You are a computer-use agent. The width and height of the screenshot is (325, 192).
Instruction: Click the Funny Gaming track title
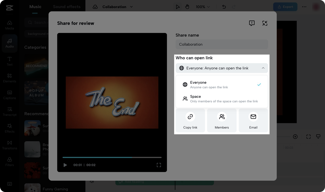coord(55,189)
